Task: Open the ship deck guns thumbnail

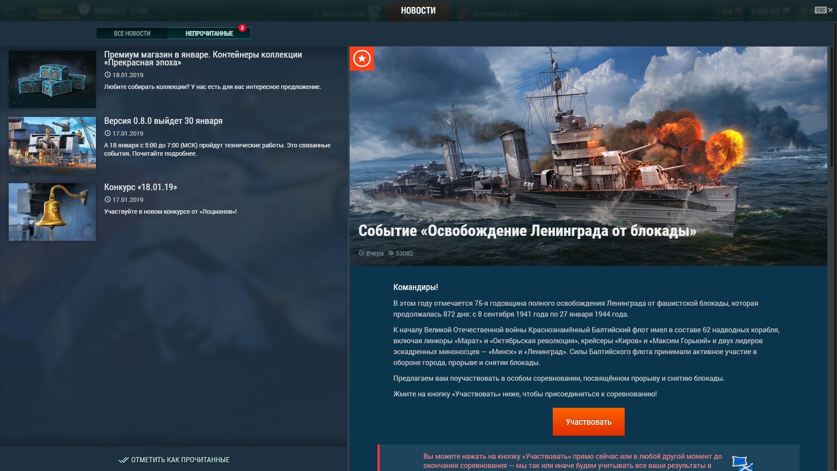Action: click(x=52, y=146)
